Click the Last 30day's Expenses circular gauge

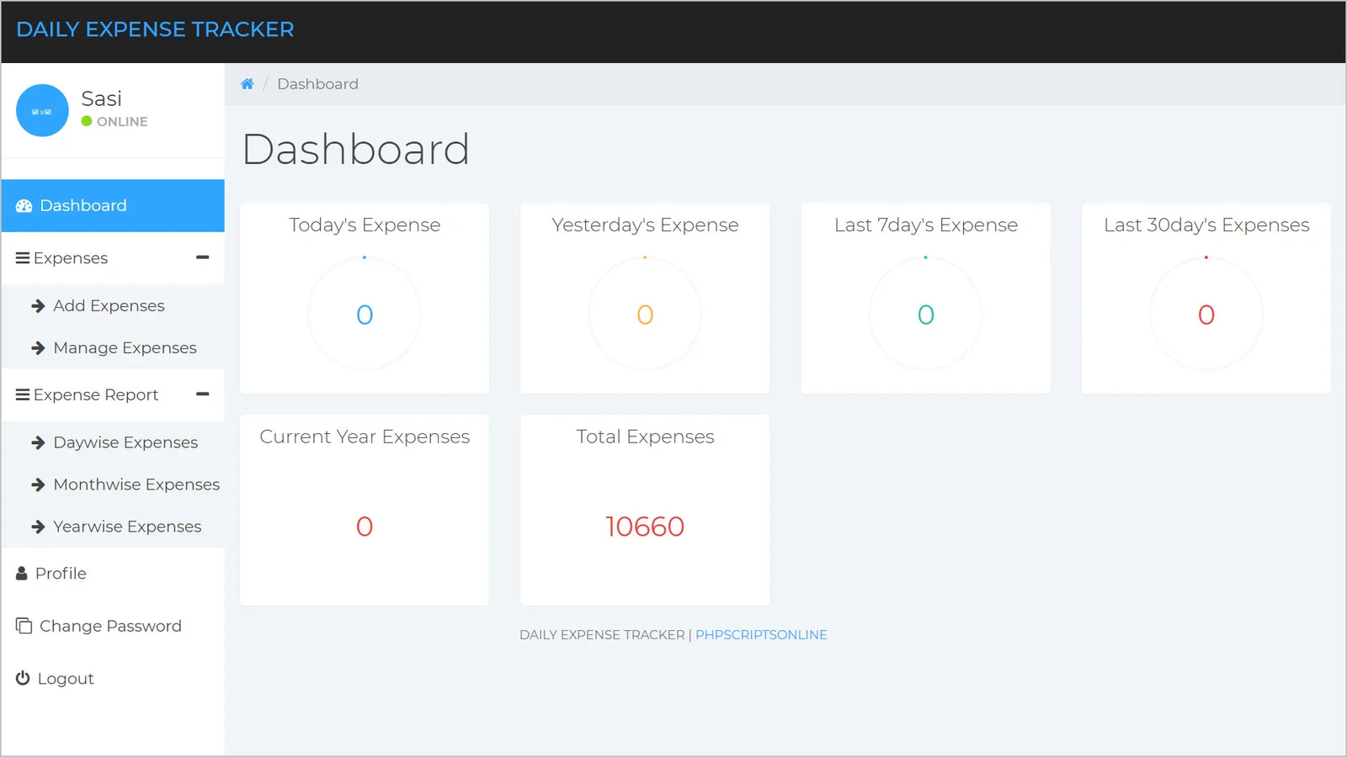pos(1206,314)
